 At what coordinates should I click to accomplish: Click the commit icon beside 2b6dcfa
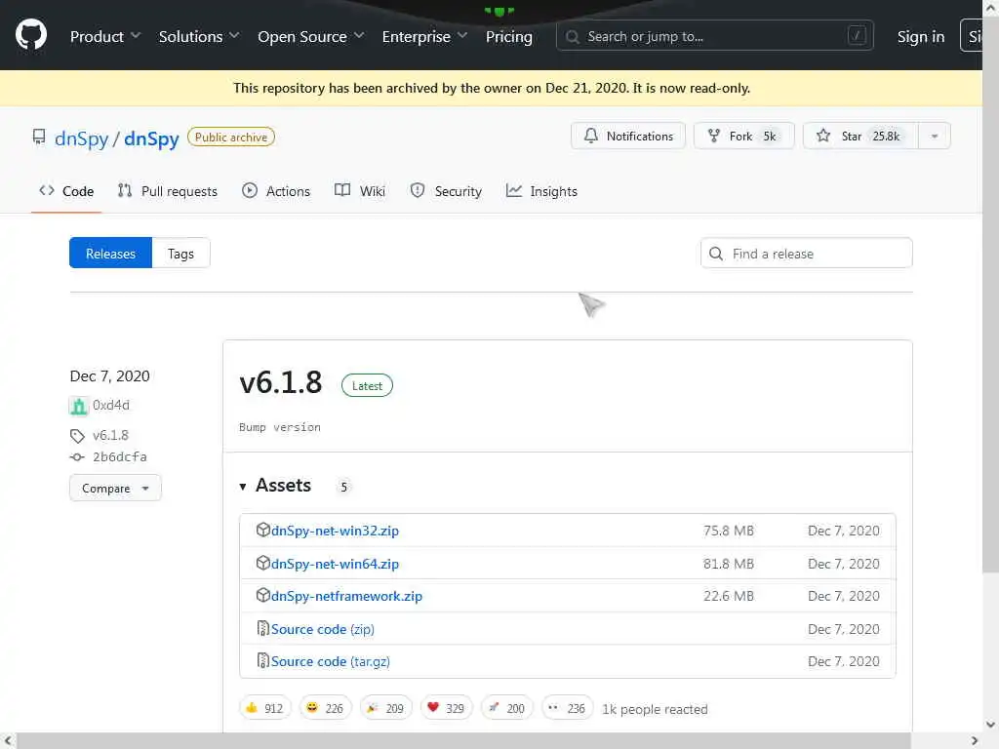(77, 457)
